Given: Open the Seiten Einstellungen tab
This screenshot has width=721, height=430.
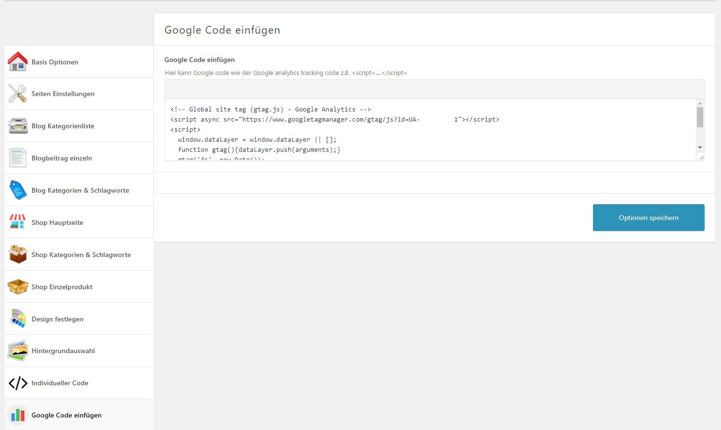Looking at the screenshot, I should [79, 94].
